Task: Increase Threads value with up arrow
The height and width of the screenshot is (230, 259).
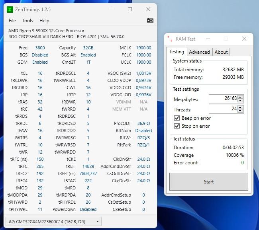Action: (x=240, y=107)
